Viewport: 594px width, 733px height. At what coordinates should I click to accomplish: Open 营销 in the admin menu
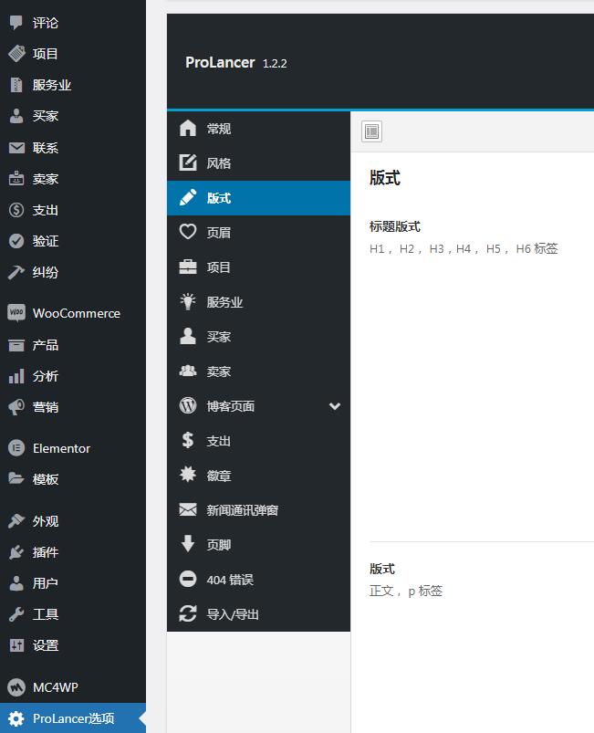(x=73, y=407)
